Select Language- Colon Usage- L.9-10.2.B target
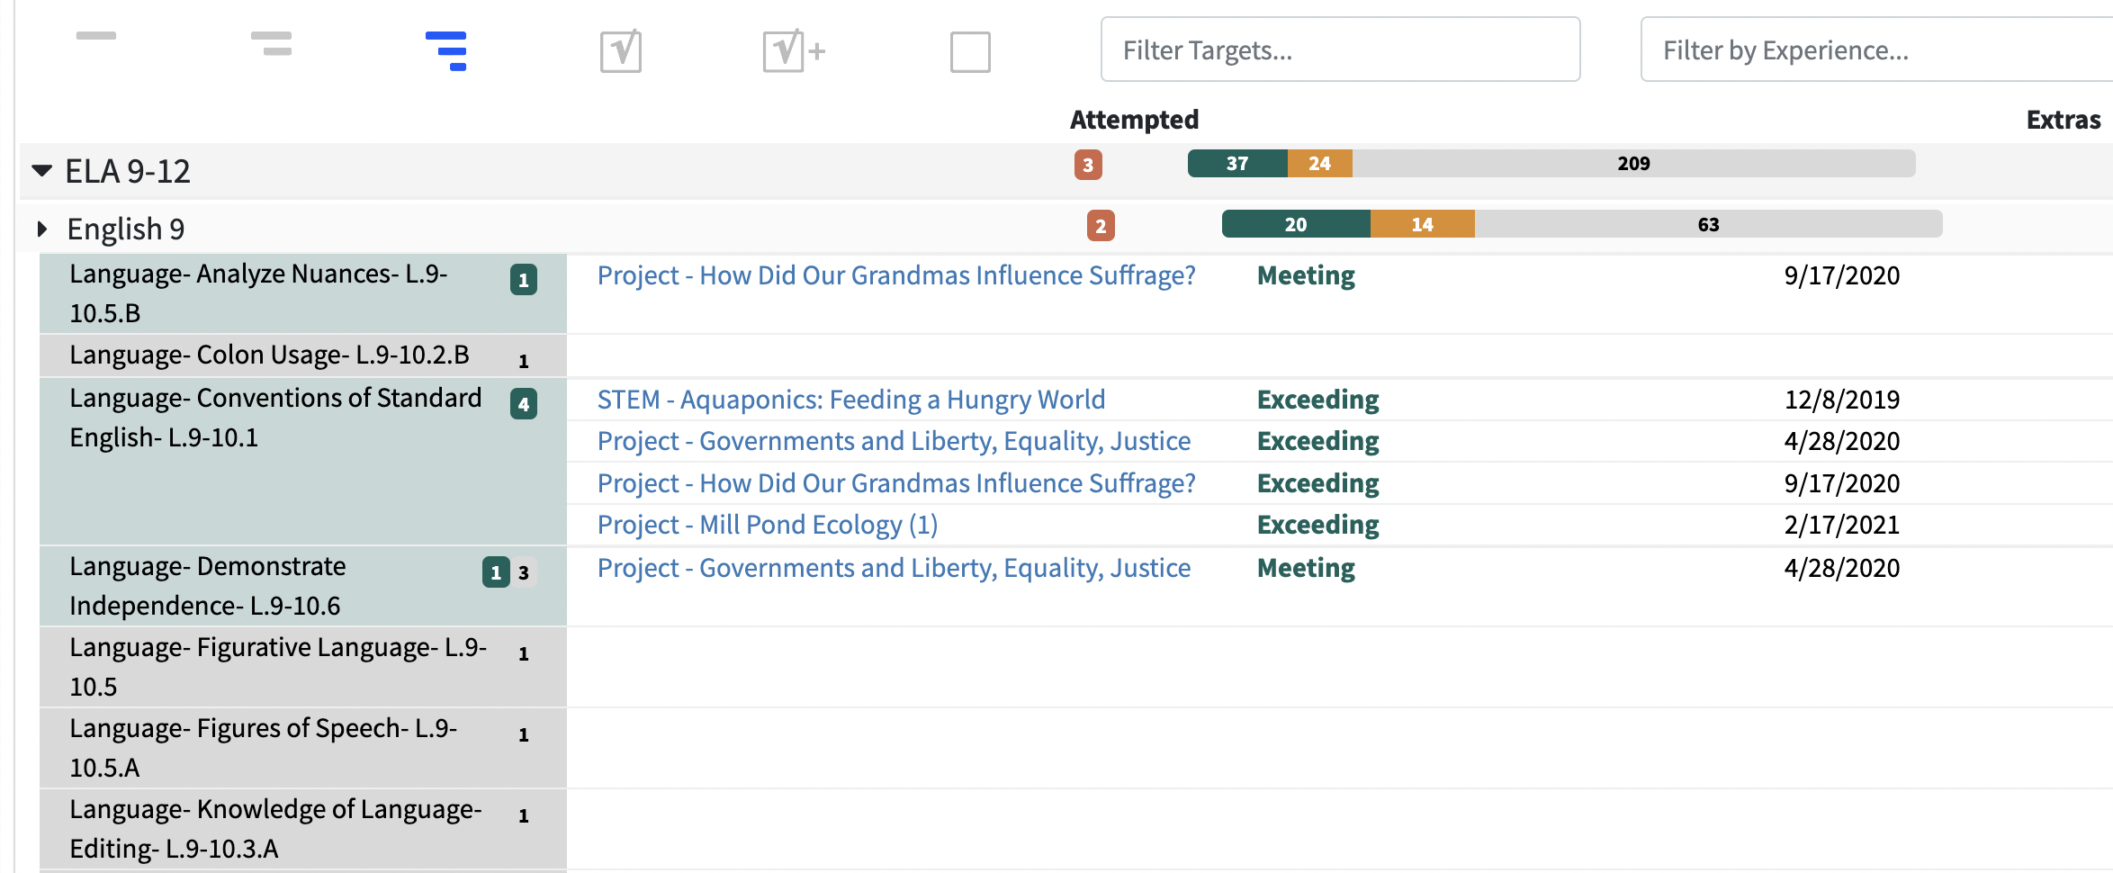The image size is (2113, 873). pyautogui.click(x=269, y=355)
